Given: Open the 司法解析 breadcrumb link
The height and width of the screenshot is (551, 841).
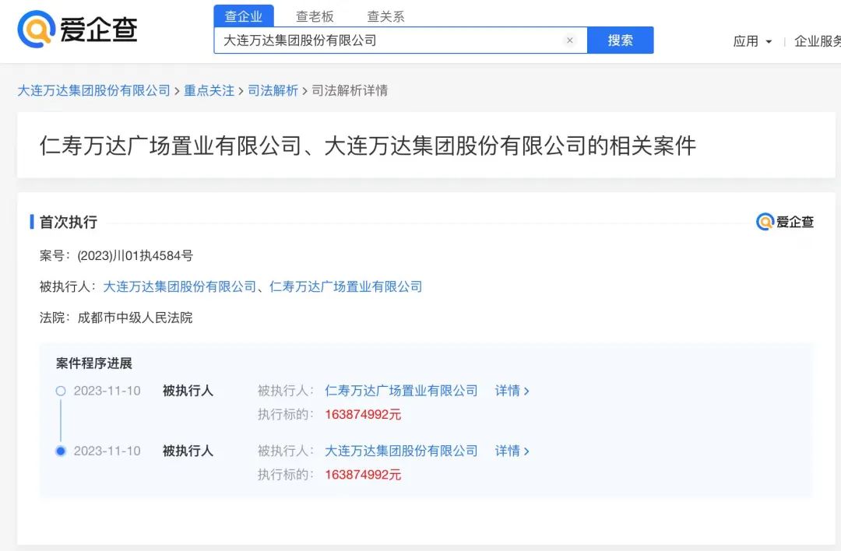Looking at the screenshot, I should click(273, 90).
